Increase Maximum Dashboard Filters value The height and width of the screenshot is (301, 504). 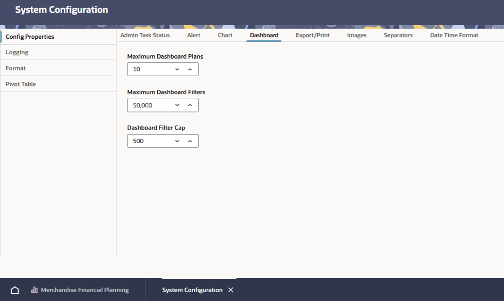(190, 105)
